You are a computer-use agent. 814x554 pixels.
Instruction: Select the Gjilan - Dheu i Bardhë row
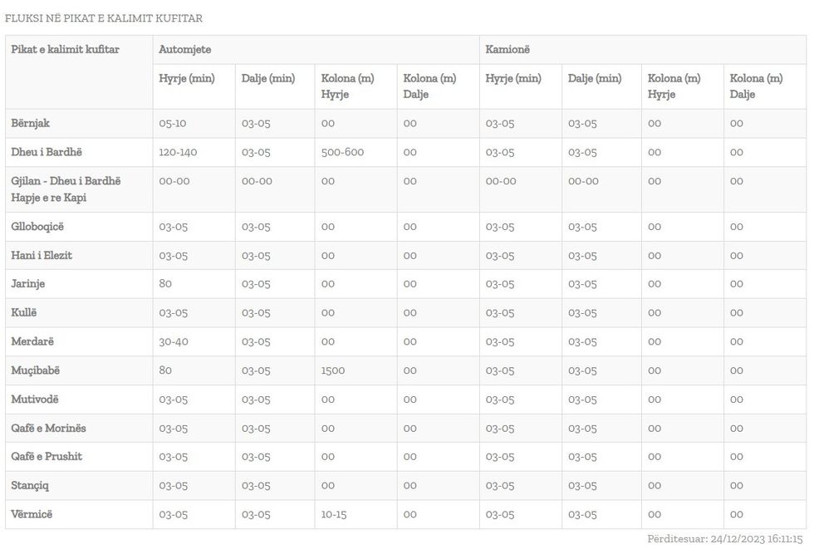click(x=66, y=189)
